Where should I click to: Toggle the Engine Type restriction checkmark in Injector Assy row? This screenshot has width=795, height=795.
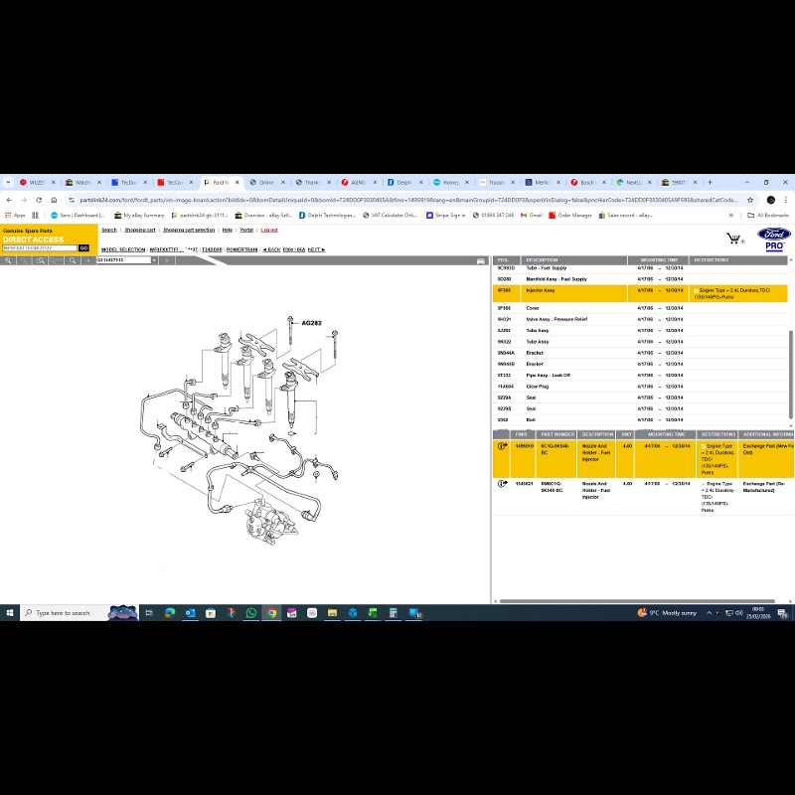click(x=697, y=291)
